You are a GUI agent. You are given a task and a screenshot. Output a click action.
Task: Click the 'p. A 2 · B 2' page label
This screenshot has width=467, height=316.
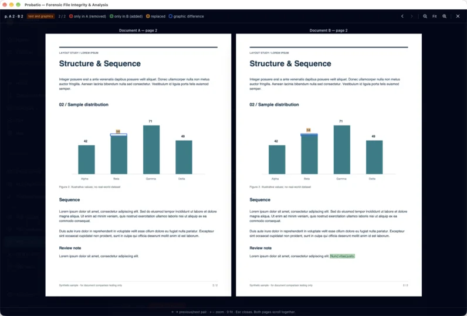click(x=13, y=16)
